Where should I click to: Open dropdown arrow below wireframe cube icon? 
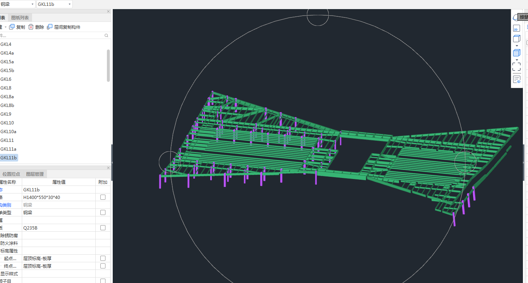517,46
